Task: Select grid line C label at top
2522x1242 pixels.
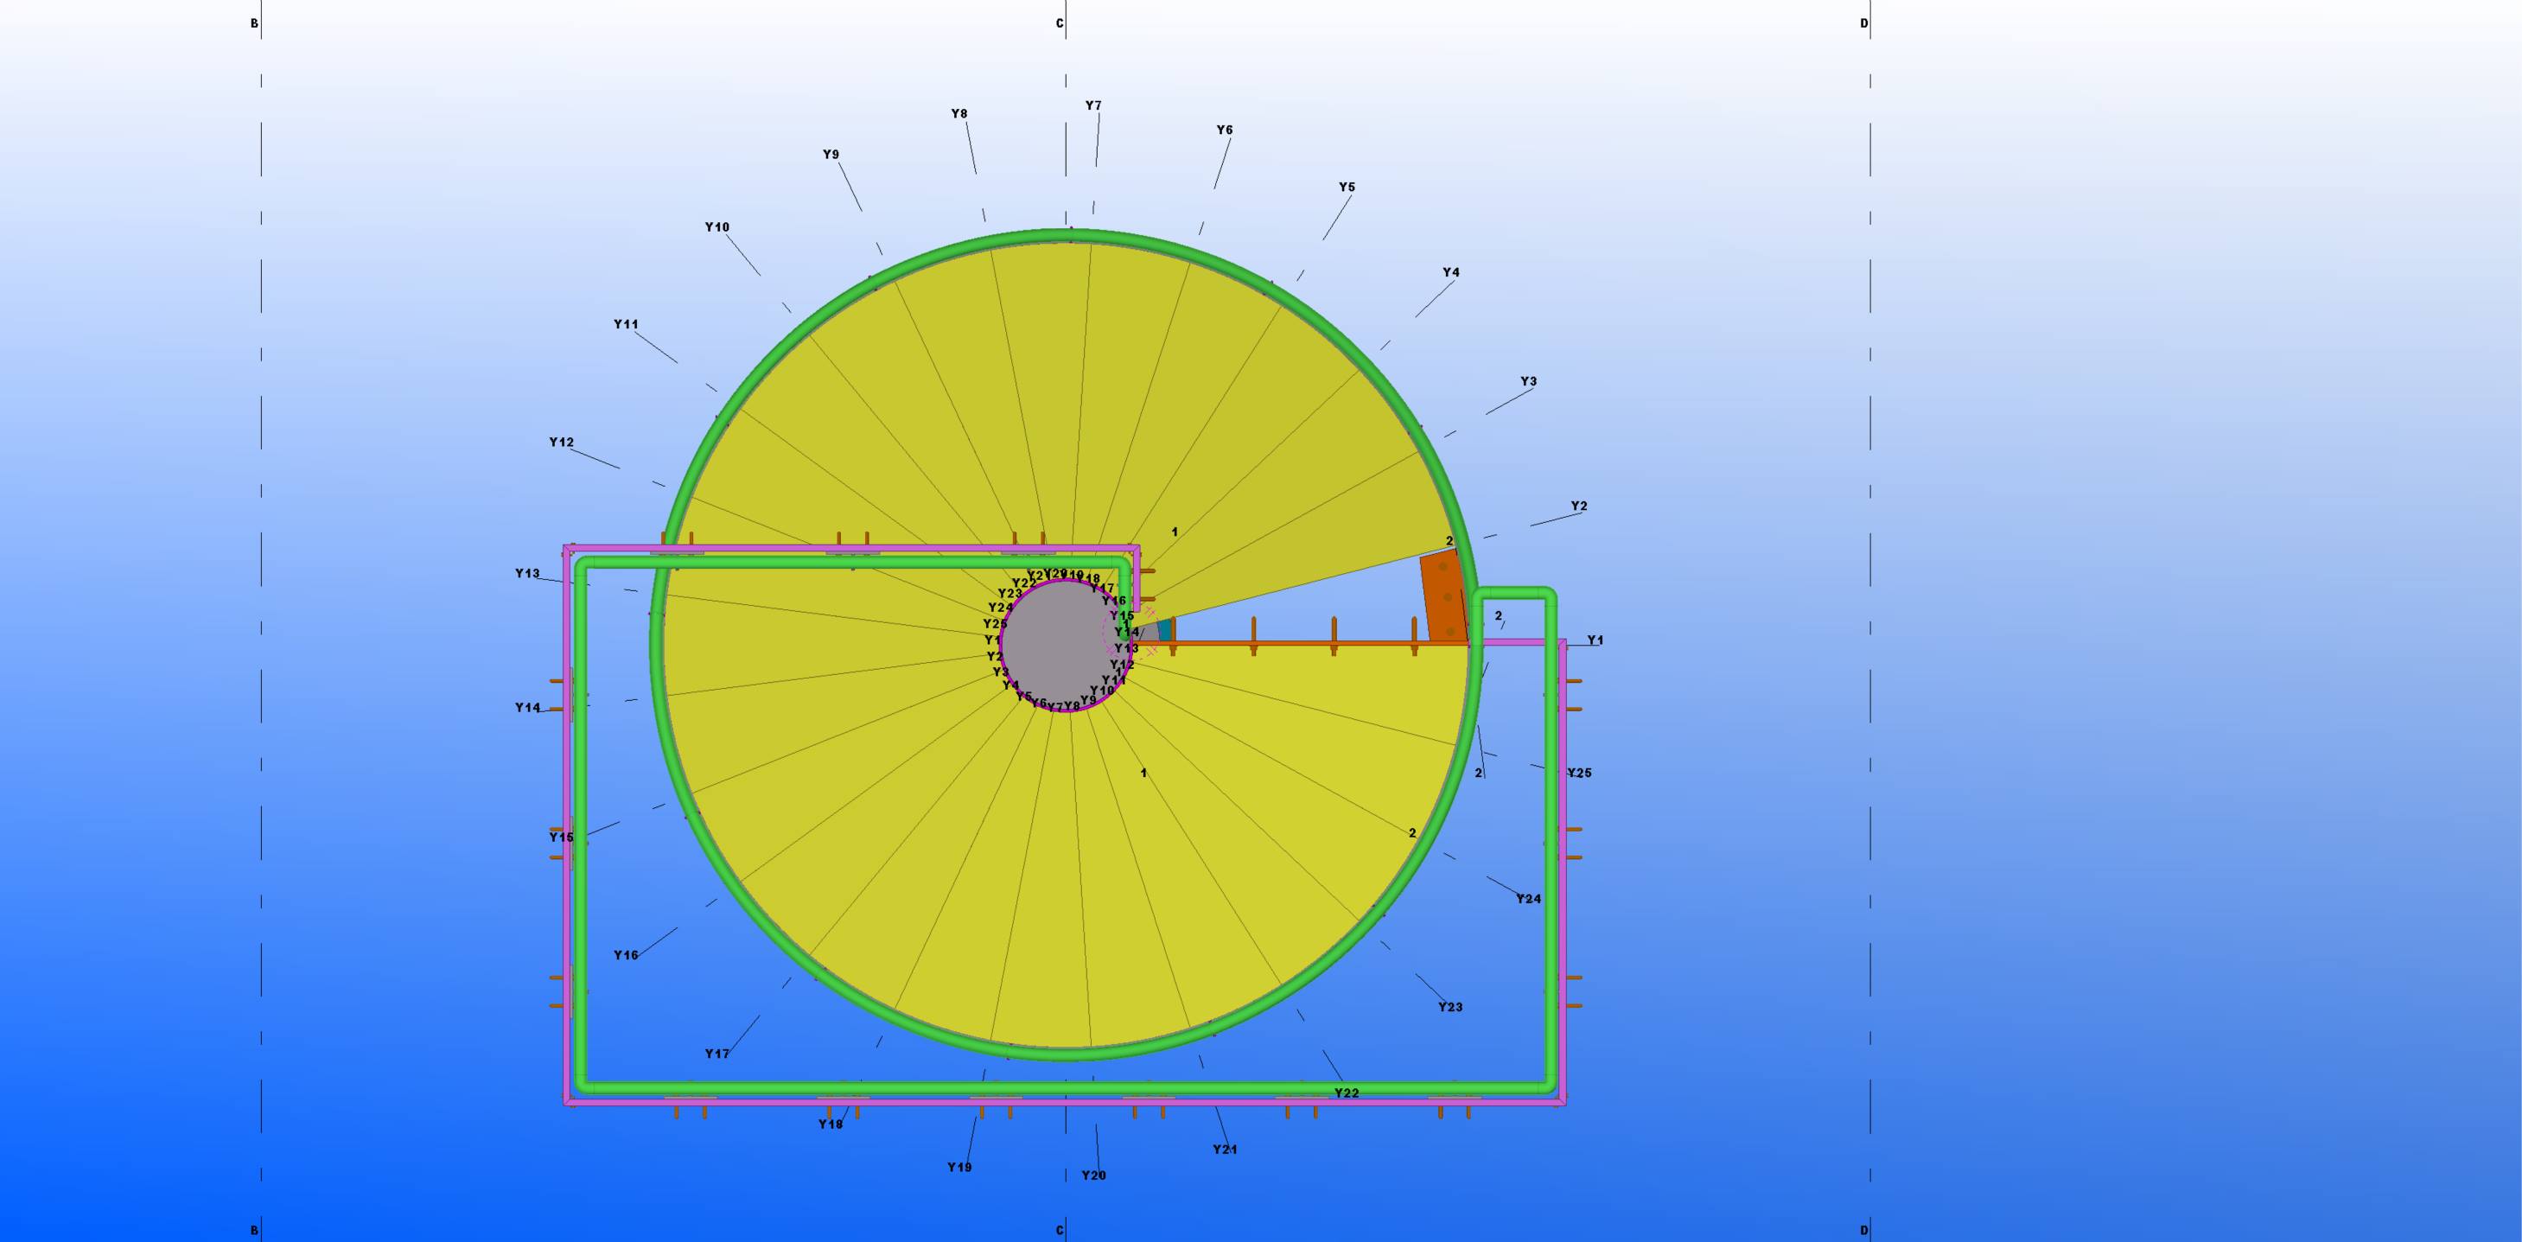Action: coord(1060,23)
